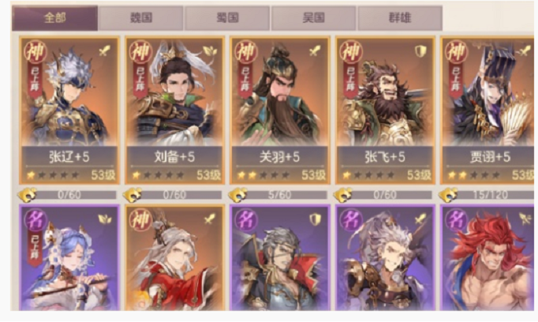Click the 名 badge on the red-haired hero

coord(456,219)
